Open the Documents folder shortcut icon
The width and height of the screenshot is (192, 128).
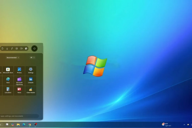click(x=3, y=49)
